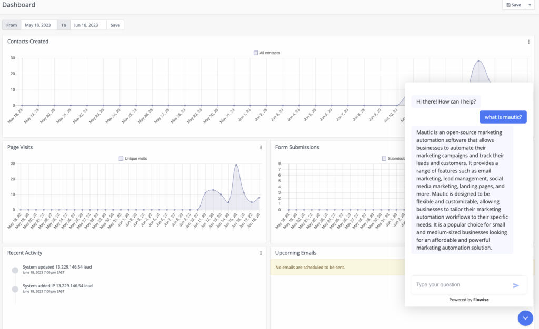This screenshot has height=329, width=539.
Task: Open the Contacts Created widget options menu
Action: [x=528, y=42]
